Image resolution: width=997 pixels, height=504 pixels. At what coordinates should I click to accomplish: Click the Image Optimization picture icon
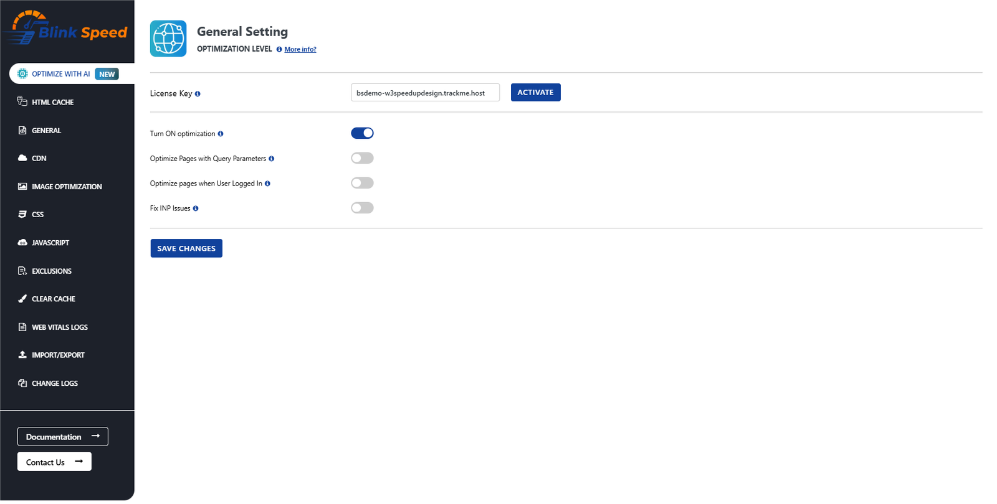click(x=22, y=186)
